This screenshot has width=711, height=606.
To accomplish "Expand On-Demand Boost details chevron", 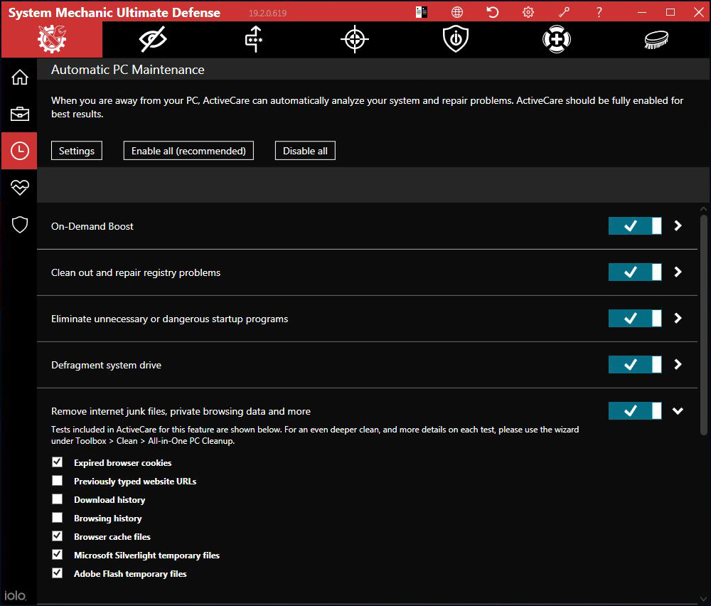I will (x=678, y=226).
